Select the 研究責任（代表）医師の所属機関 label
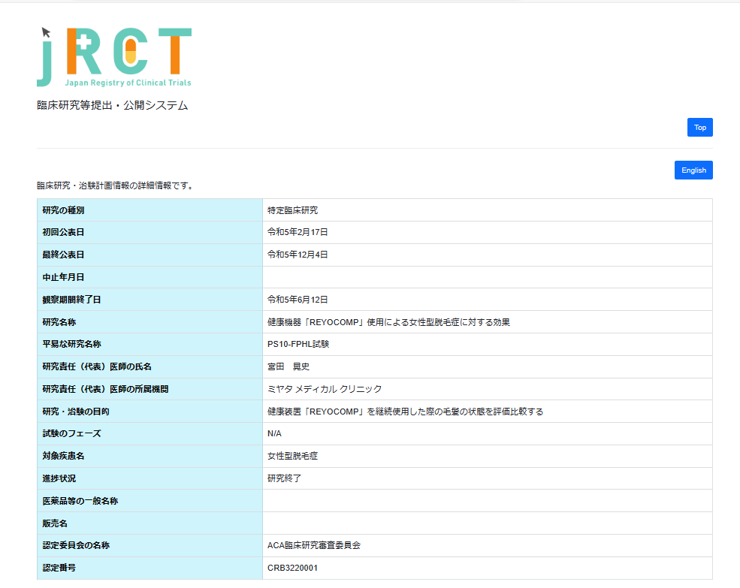The height and width of the screenshot is (588, 740). pos(105,389)
